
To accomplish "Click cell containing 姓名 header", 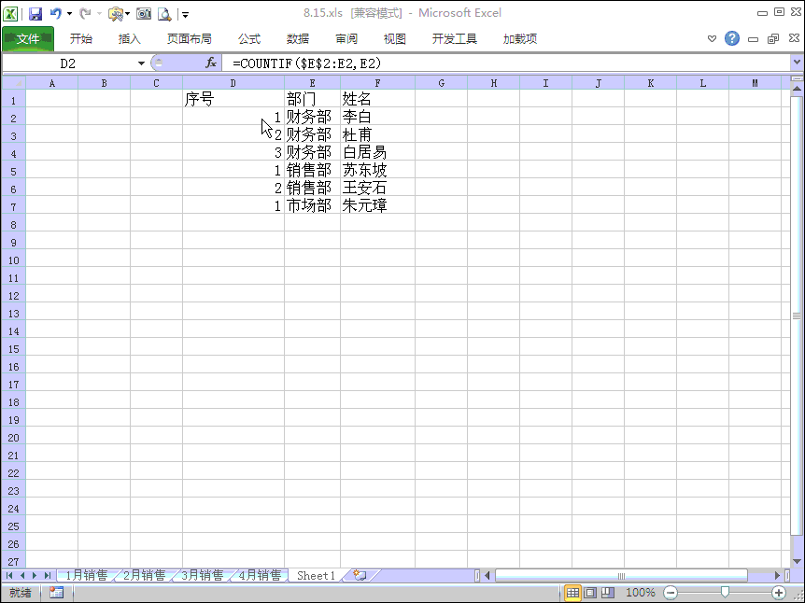I will (x=377, y=99).
